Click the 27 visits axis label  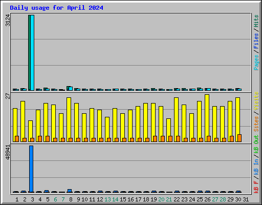[8, 96]
